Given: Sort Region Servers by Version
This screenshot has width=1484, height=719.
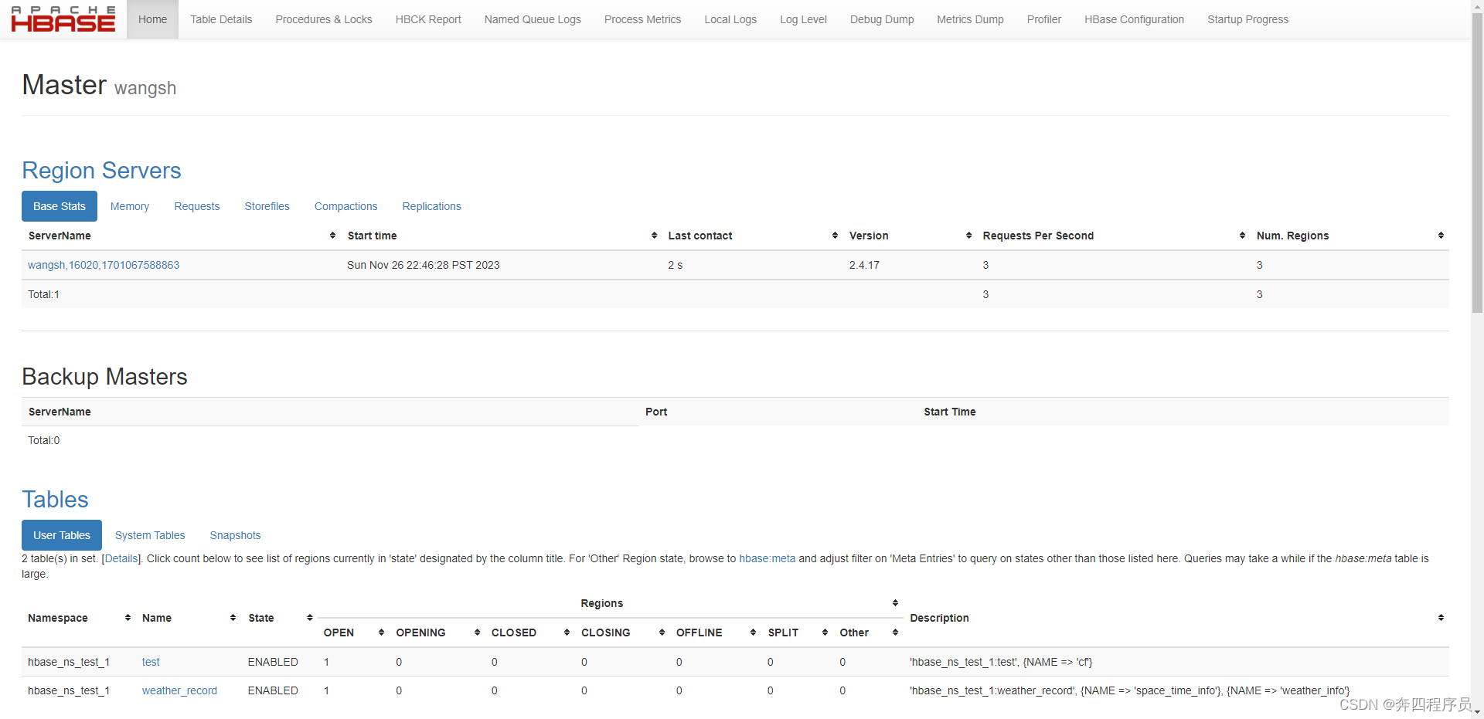Looking at the screenshot, I should coord(968,236).
